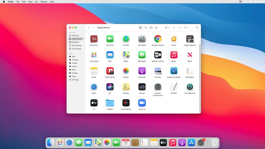Viewport: 265px width, 149px height.
Task: Open the Edit menu
Action: [24, 2]
